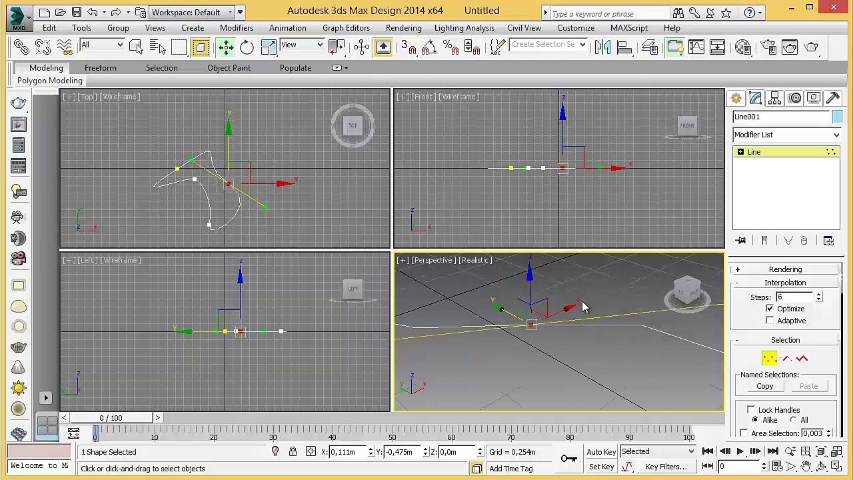853x480 pixels.
Task: Open the Modifiers menu
Action: coord(237,28)
